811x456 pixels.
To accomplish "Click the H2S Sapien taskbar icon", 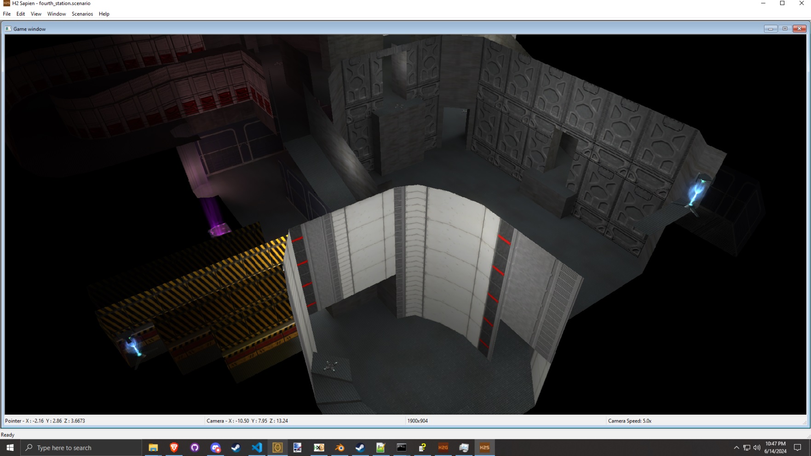I will click(484, 448).
